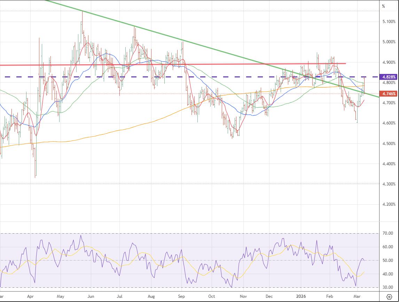The height and width of the screenshot is (302, 399).
Task: Click the red 4.746% last price label
Action: [x=389, y=93]
